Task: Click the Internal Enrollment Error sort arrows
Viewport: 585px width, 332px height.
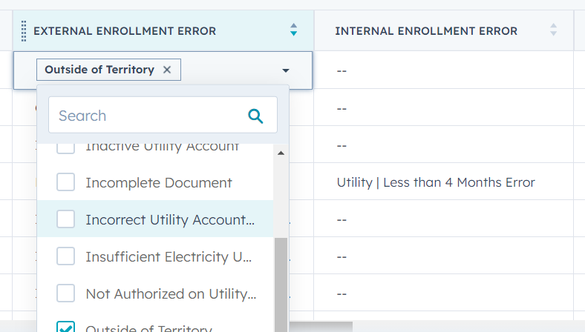Action: pos(553,30)
